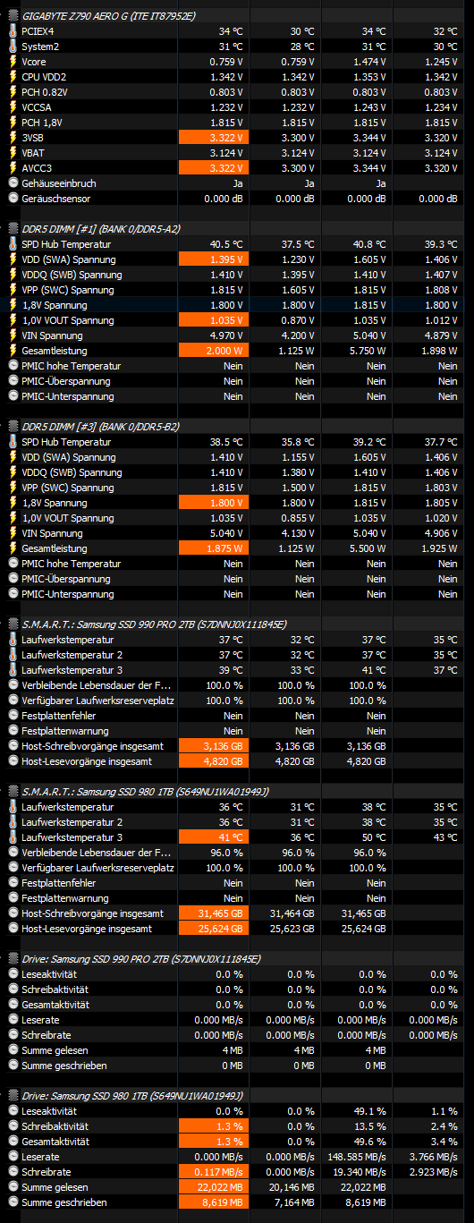Select Drive: Samsung SSD 990 PRO 2TB header
The image size is (474, 1223).
(x=141, y=959)
